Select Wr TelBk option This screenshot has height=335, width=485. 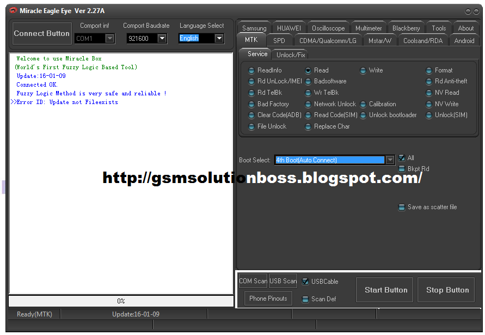[322, 93]
